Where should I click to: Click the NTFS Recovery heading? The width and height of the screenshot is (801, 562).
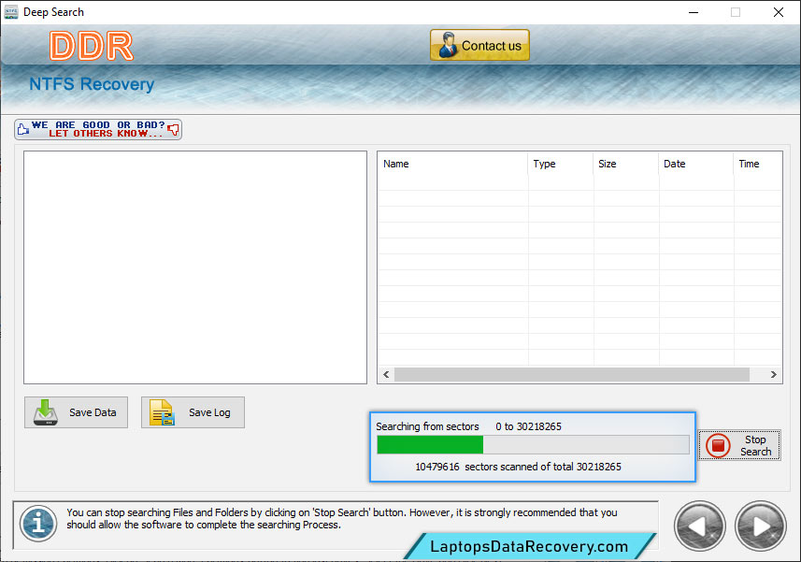(92, 84)
